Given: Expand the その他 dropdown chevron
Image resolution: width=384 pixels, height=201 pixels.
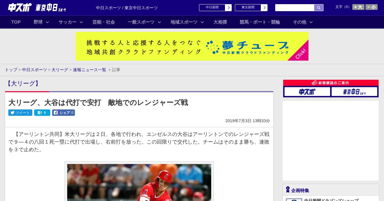Looking at the screenshot, I should (x=311, y=22).
